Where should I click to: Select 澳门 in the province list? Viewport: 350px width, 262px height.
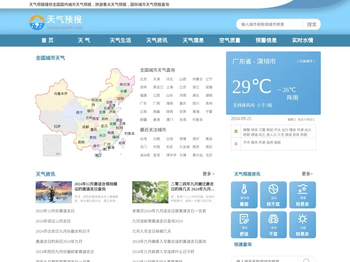tap(170, 120)
